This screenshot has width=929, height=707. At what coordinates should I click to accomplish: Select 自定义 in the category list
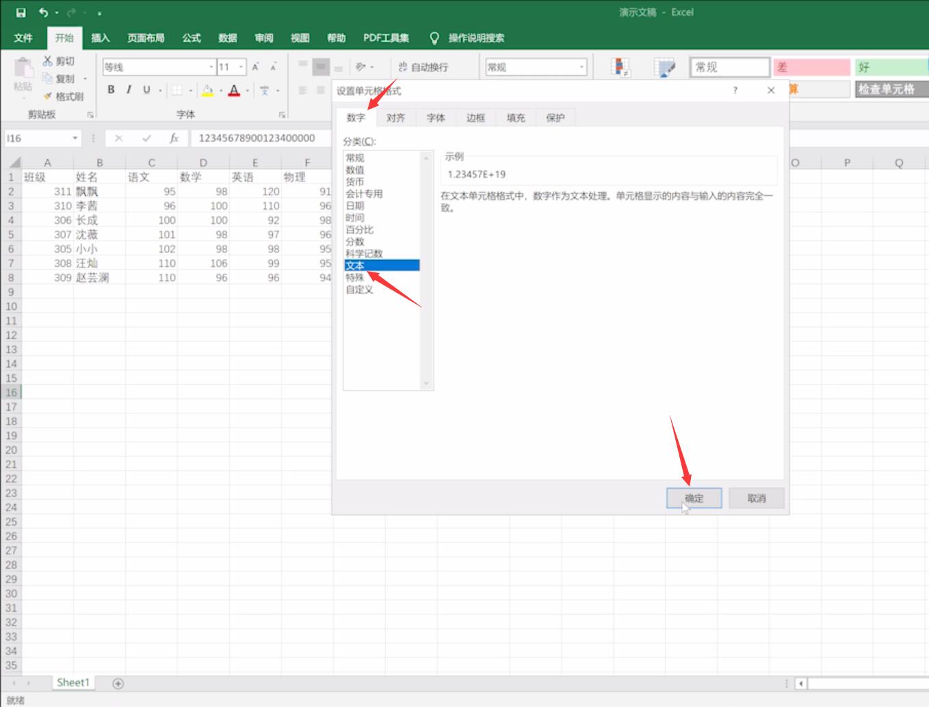[359, 290]
